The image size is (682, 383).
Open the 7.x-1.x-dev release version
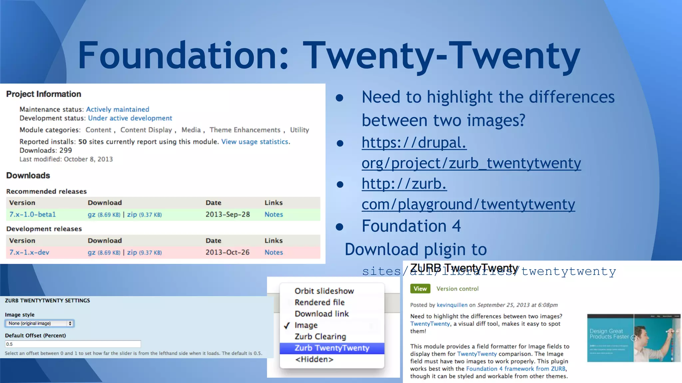click(29, 252)
